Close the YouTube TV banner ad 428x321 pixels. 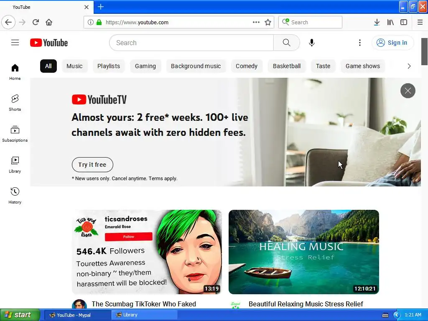click(408, 91)
